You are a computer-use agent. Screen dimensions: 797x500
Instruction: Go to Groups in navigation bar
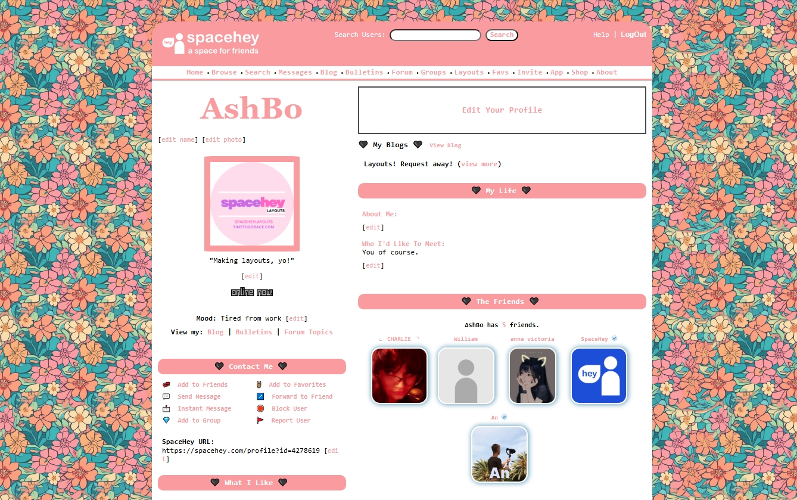click(433, 72)
